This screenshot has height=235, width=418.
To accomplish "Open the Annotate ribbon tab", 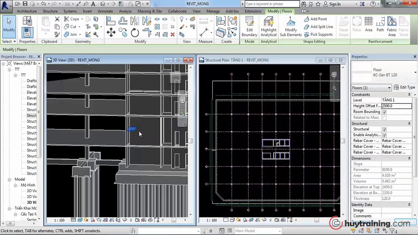I will click(105, 11).
